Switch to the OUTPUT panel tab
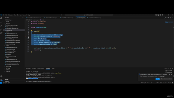The image size is (174, 98). (x=34, y=69)
